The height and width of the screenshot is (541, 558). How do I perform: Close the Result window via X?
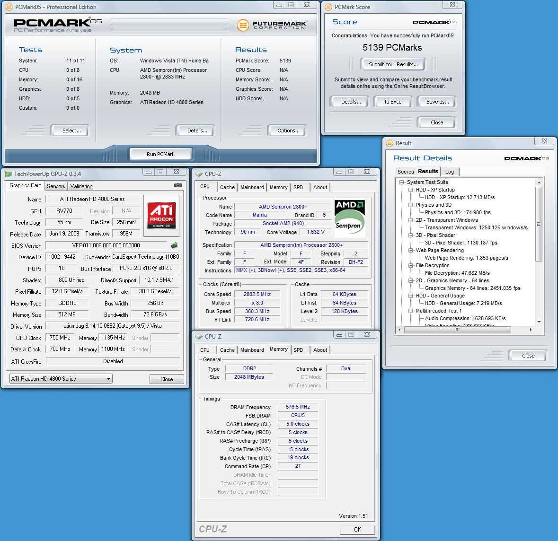[x=544, y=141]
